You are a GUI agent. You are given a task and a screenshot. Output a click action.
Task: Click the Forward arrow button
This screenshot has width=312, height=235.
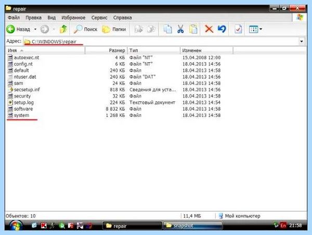(x=44, y=29)
